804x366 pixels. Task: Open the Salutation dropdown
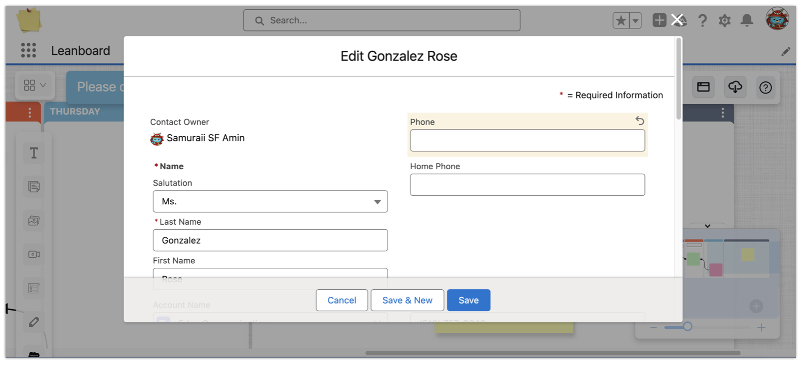270,201
